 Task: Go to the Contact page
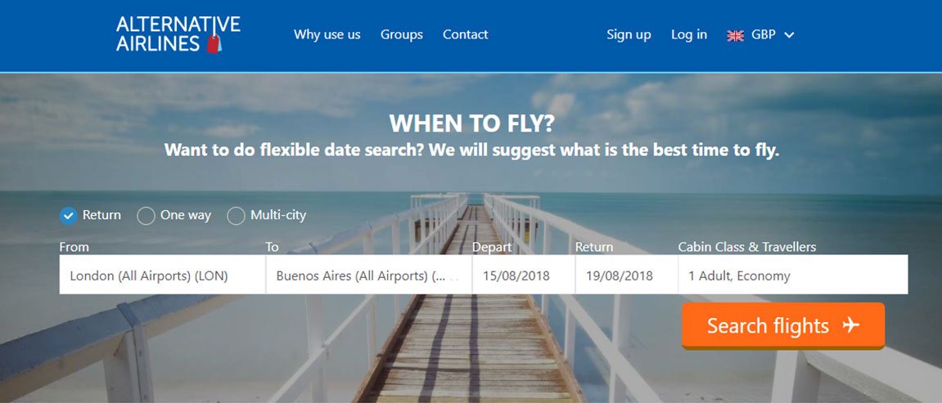click(466, 35)
